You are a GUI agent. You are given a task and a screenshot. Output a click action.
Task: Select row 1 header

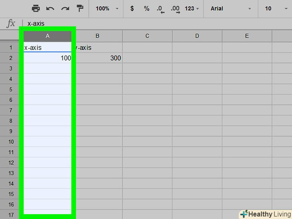[10, 47]
